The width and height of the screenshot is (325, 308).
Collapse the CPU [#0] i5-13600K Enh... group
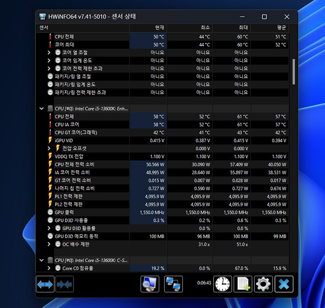point(42,108)
